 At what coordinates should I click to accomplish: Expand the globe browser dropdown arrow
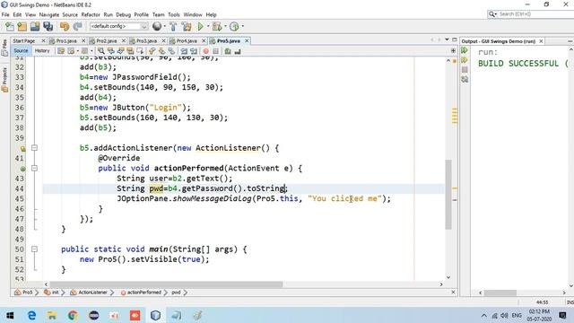164,26
